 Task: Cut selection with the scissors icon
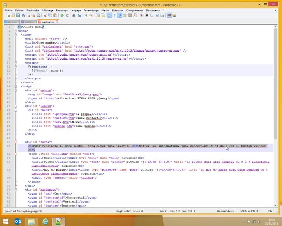tap(45, 15)
